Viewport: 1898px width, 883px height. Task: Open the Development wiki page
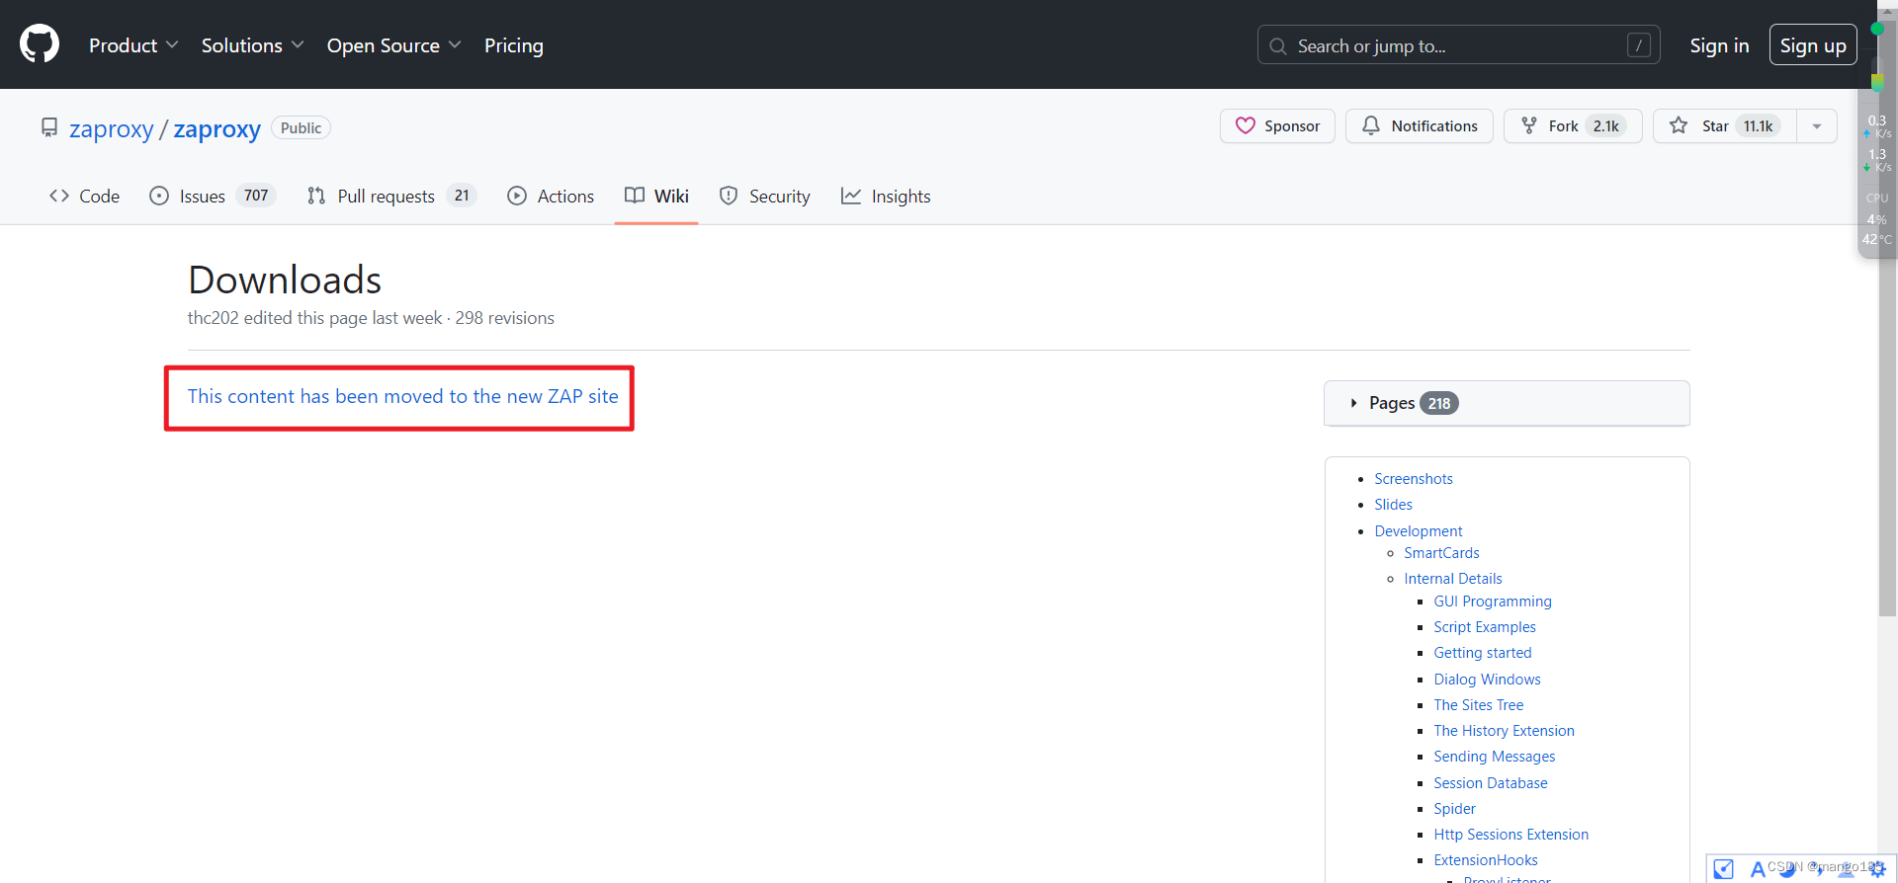[1419, 531]
